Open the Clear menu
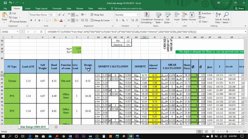This screenshot has width=248, height=139. (203, 22)
